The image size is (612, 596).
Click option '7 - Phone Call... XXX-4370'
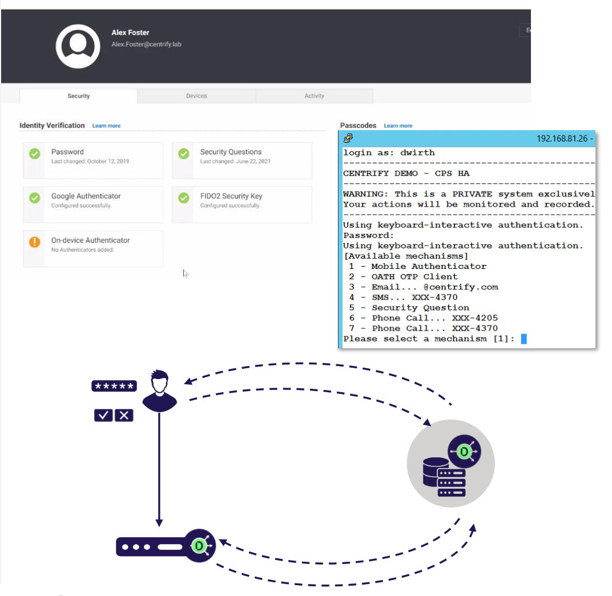tap(424, 328)
